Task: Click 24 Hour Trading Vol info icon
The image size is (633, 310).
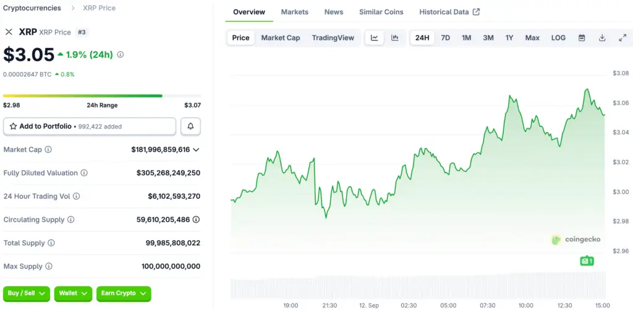Action: [x=76, y=196]
